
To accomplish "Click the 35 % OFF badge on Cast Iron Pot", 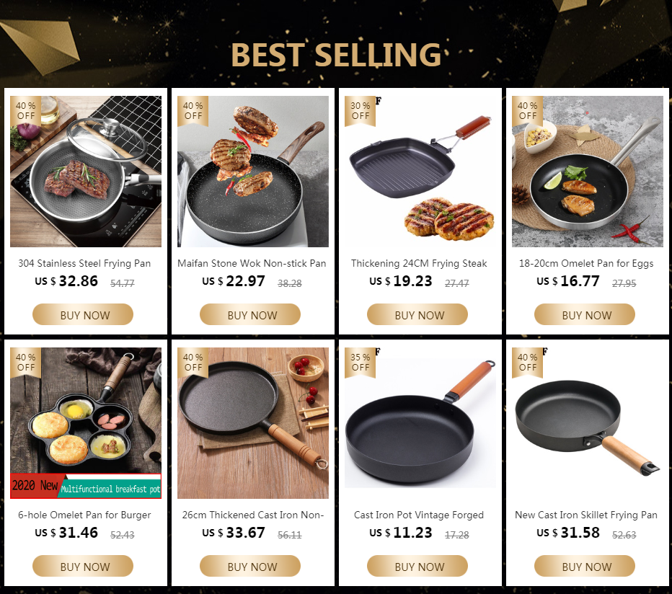I will pyautogui.click(x=360, y=363).
